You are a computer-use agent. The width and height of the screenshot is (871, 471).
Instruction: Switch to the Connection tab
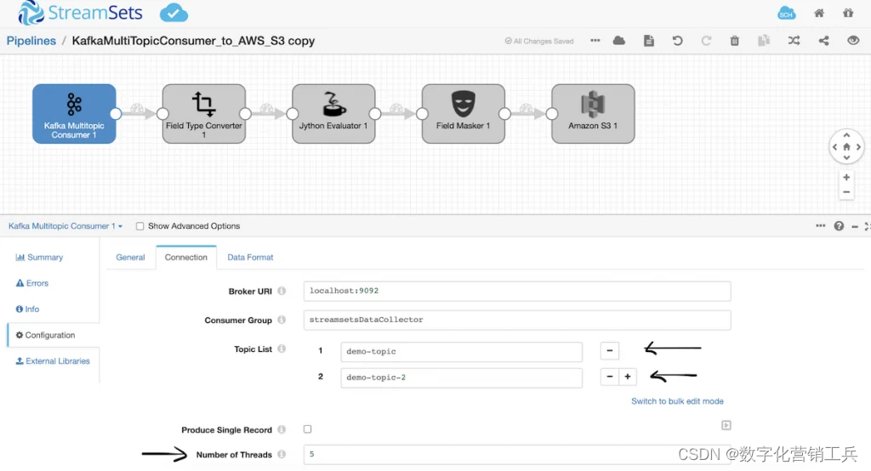[x=186, y=257]
